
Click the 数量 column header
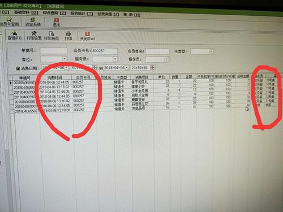tap(175, 77)
